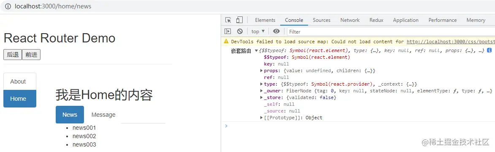Open the Sources tab
The width and height of the screenshot is (495, 152).
(x=322, y=20)
